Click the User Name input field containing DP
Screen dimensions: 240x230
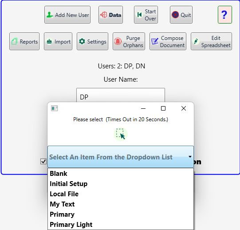[121, 95]
